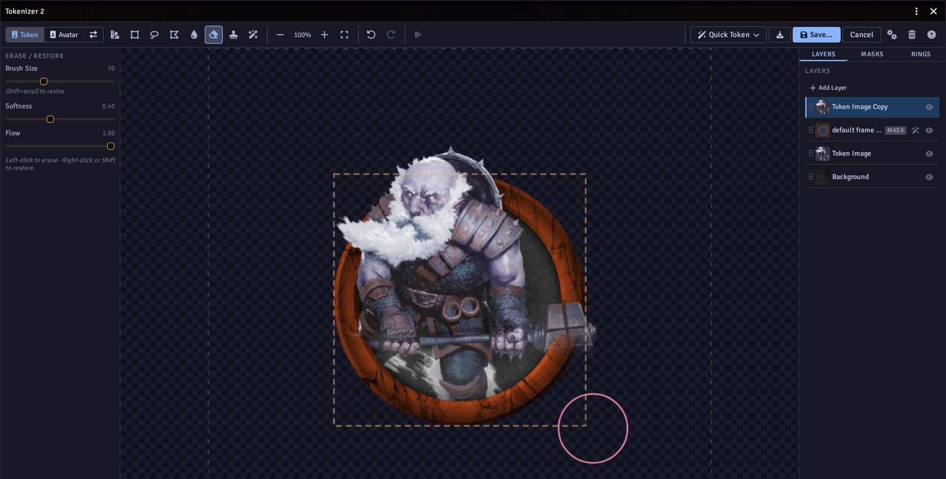
Task: Open the Quick Token dropdown
Action: (729, 35)
